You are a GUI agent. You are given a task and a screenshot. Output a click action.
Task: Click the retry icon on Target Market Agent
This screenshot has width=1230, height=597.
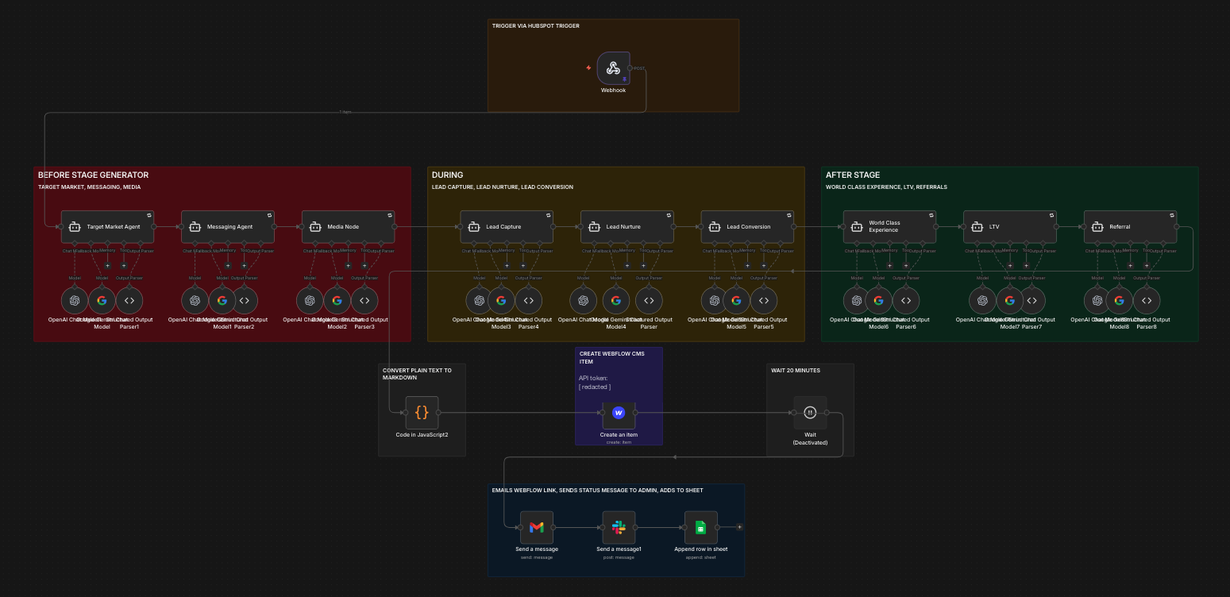click(x=149, y=215)
